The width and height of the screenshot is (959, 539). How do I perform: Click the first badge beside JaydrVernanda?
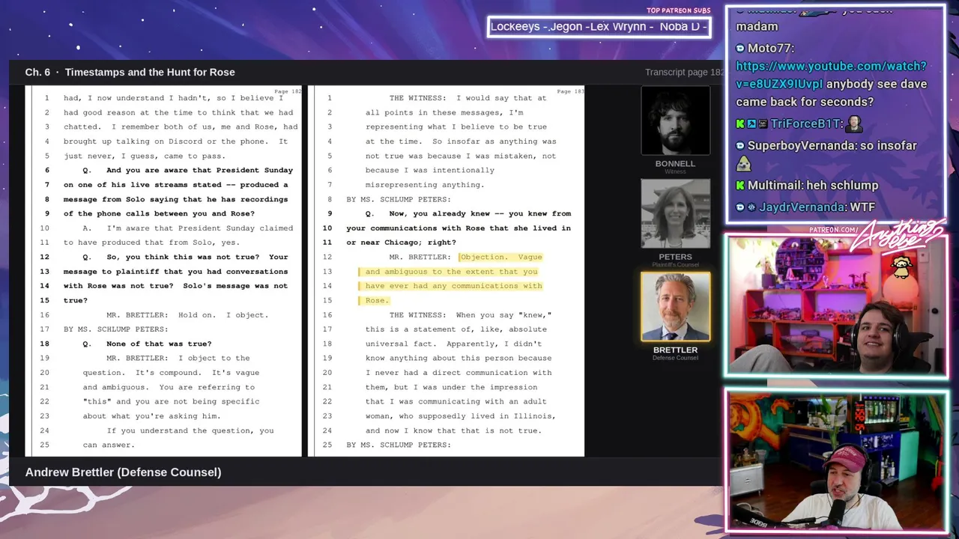pyautogui.click(x=740, y=207)
